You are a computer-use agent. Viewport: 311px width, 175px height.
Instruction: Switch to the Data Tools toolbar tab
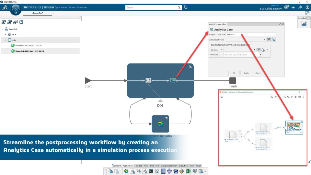(154, 166)
